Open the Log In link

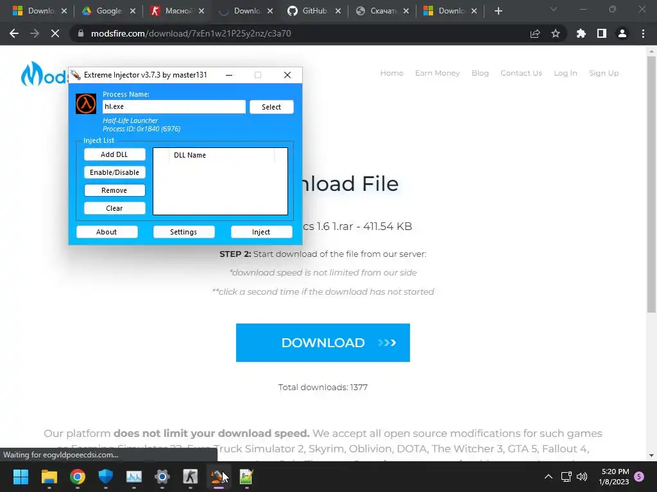(x=565, y=73)
